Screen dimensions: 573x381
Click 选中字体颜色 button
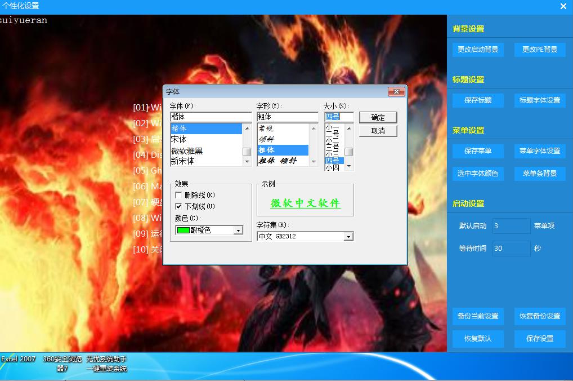(x=478, y=174)
